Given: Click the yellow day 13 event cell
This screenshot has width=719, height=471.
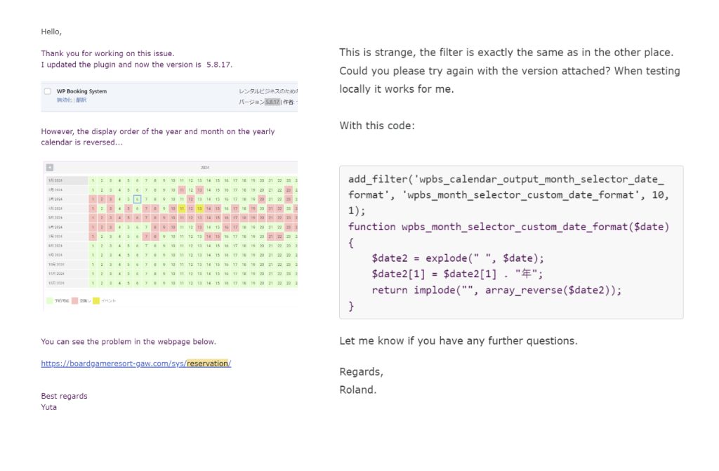Looking at the screenshot, I should pos(199,208).
